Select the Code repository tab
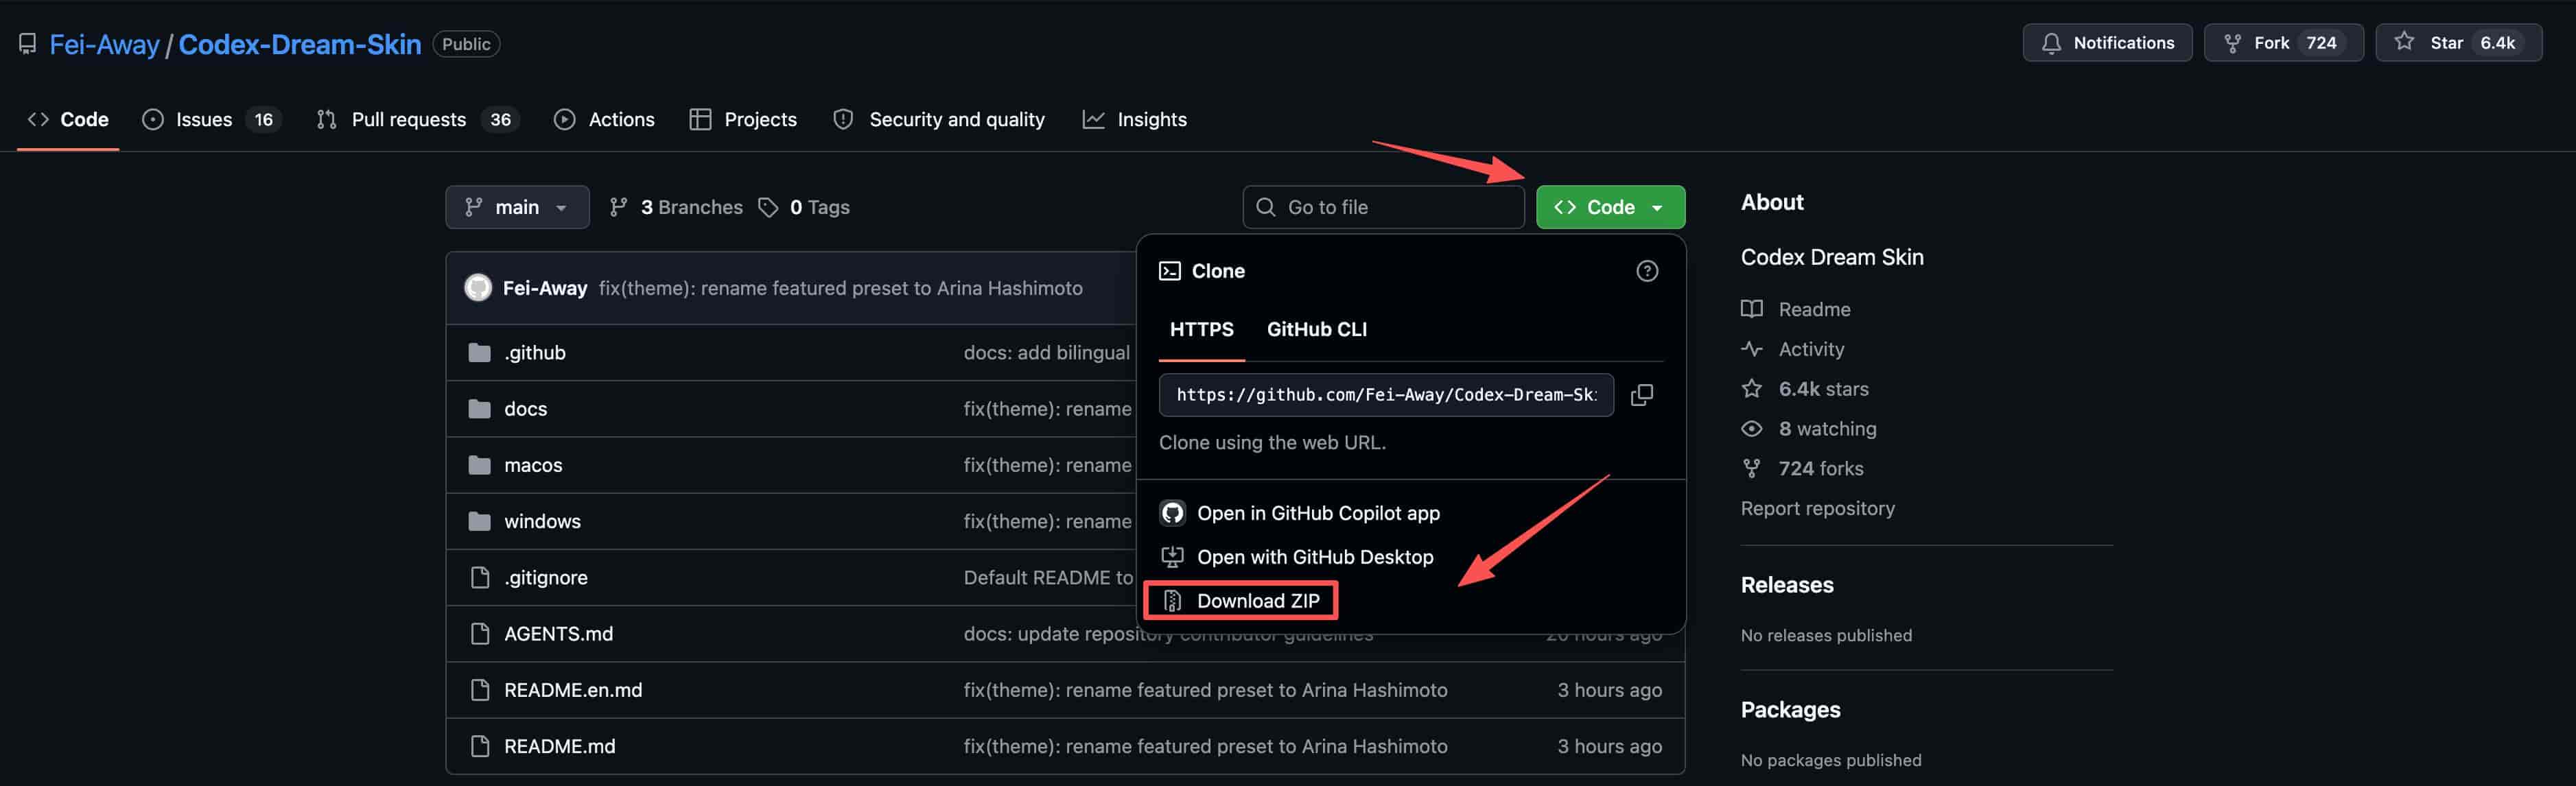Viewport: 2576px width, 786px height. (68, 120)
